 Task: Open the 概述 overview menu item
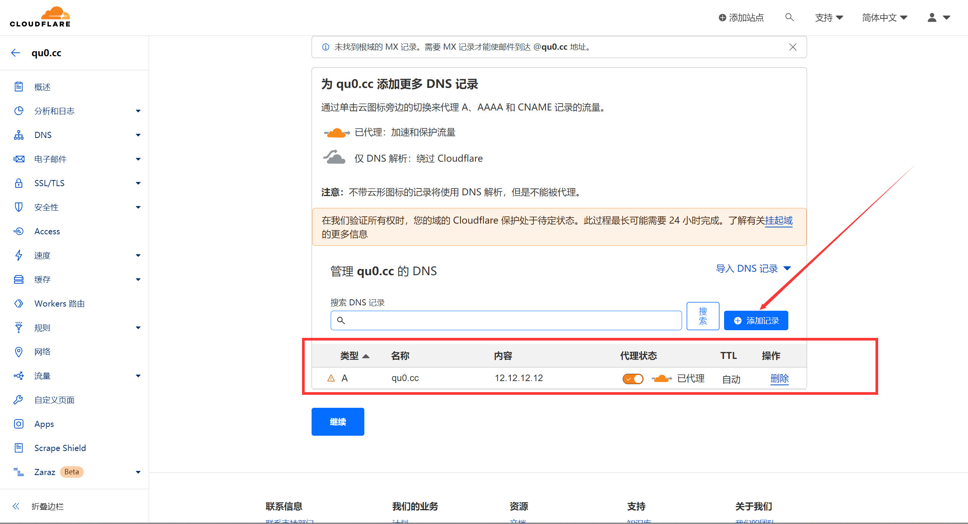42,87
